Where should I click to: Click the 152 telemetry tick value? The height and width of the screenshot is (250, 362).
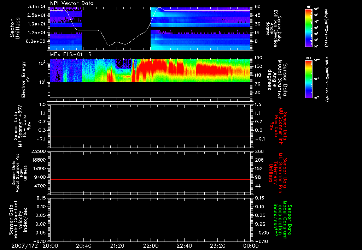point(259,168)
